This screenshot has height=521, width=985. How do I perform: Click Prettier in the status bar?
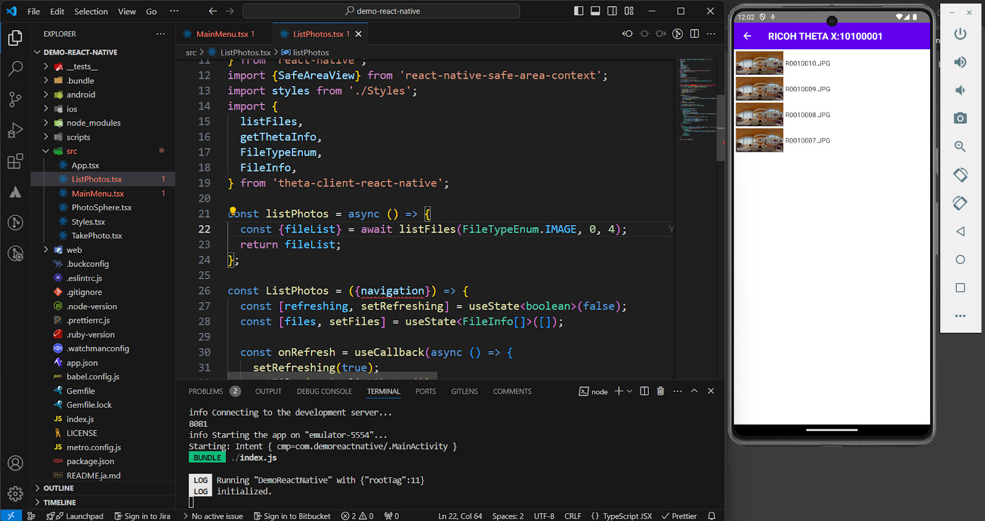click(x=679, y=516)
